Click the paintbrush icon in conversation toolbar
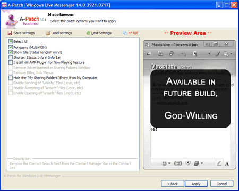The height and width of the screenshot is (191, 239). tap(218, 53)
